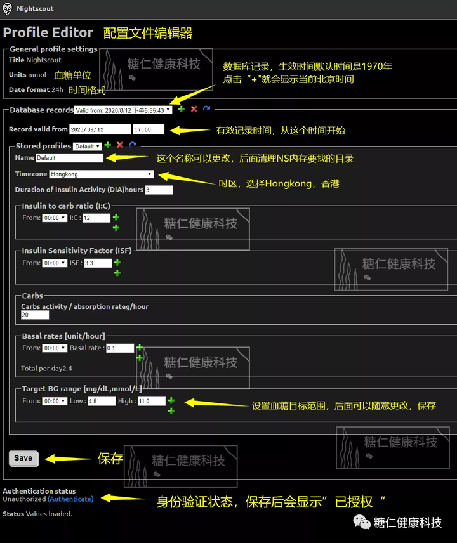The image size is (457, 543).
Task: Click the 'Date format 24h' setting text
Action: [36, 89]
